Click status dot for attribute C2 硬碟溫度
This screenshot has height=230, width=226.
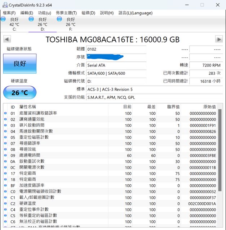(x=5, y=203)
